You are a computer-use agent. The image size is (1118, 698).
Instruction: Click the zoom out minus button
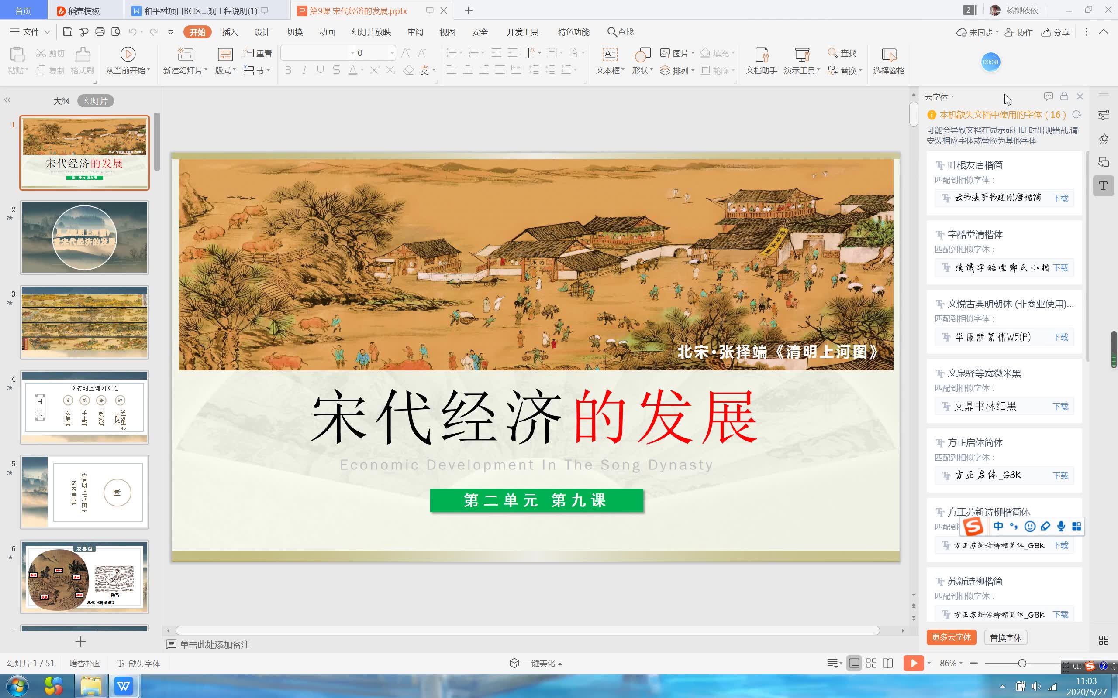(x=974, y=664)
